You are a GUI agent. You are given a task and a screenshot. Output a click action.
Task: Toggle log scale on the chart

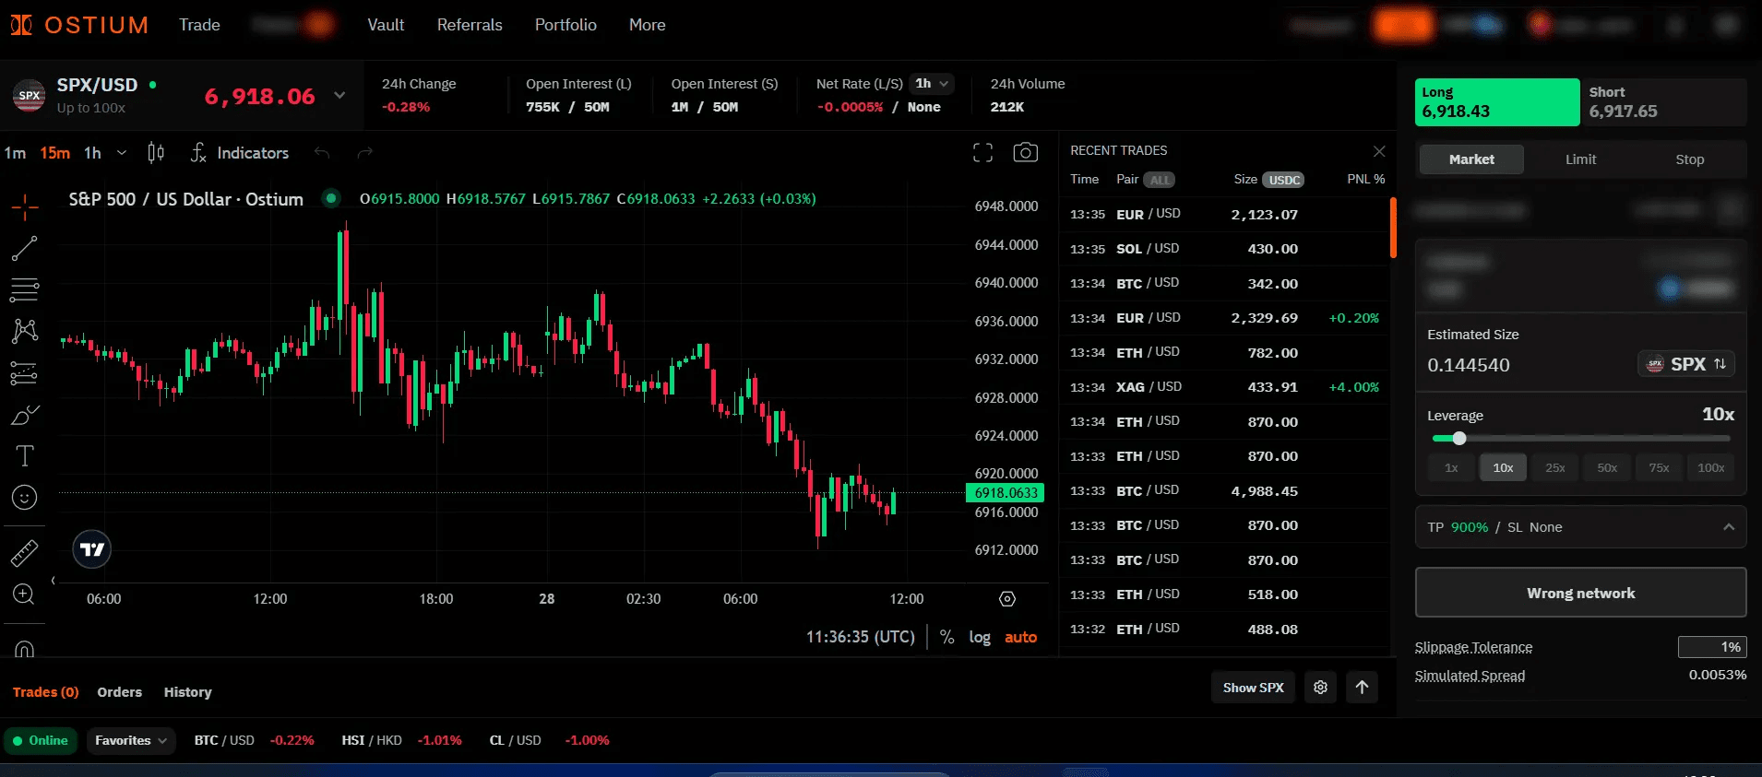coord(979,637)
